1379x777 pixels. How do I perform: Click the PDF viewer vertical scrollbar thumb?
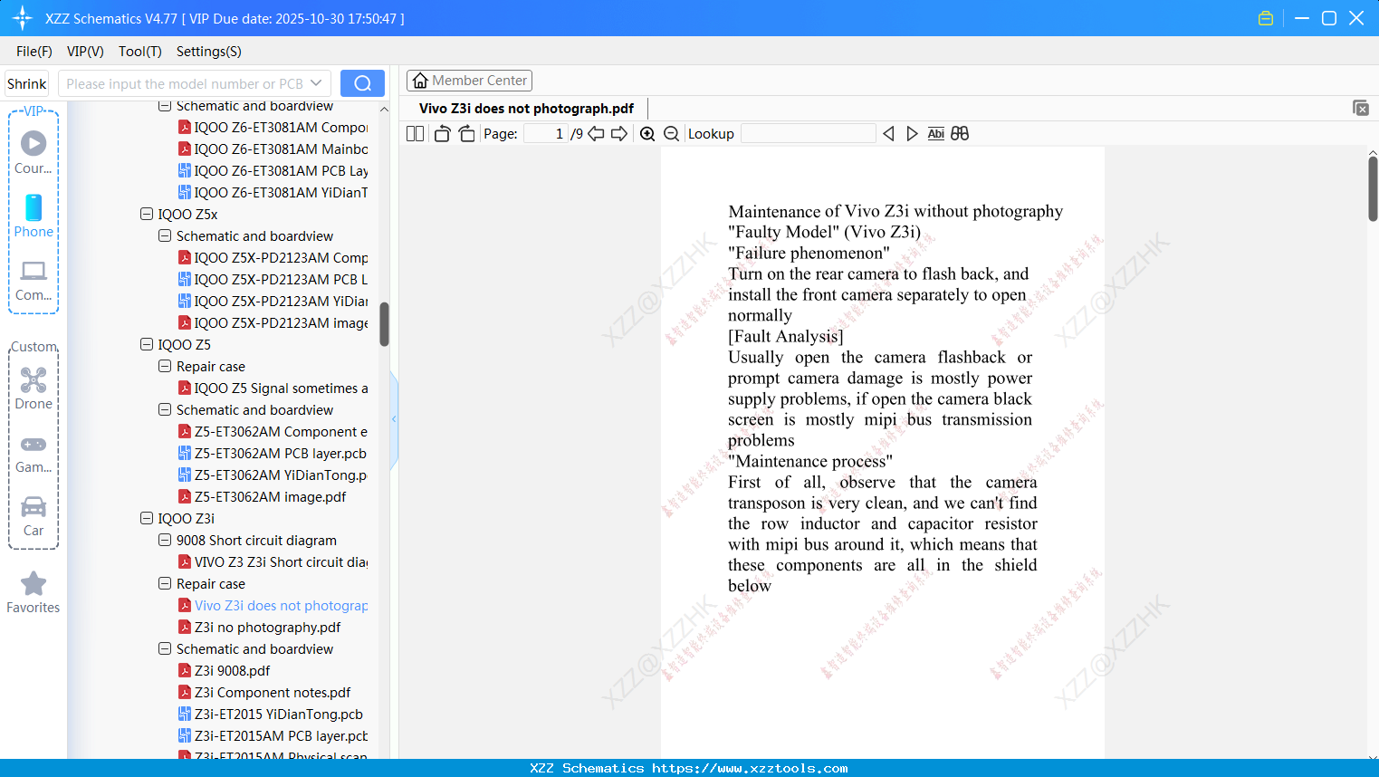click(x=1373, y=188)
